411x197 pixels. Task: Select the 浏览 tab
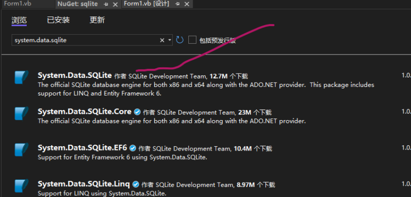coord(19,20)
